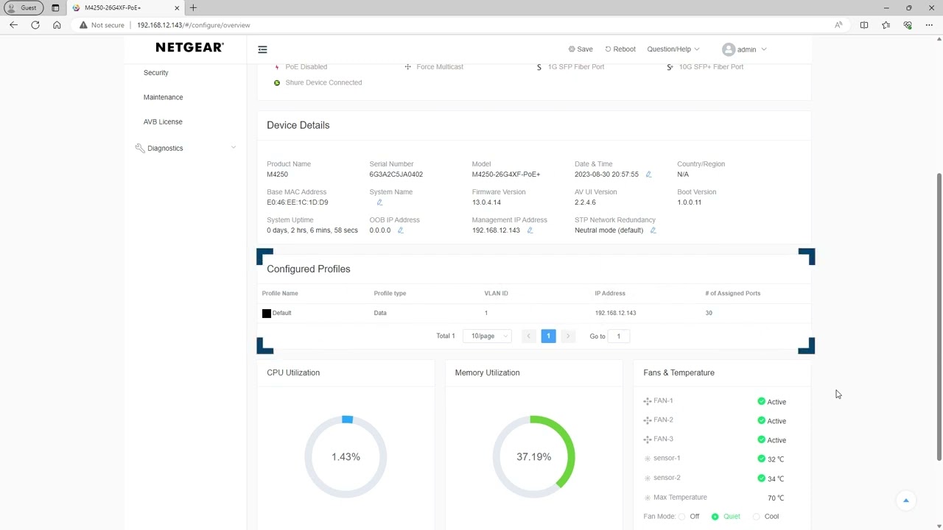Click profile IP address 192.168.12.143

tap(615, 313)
